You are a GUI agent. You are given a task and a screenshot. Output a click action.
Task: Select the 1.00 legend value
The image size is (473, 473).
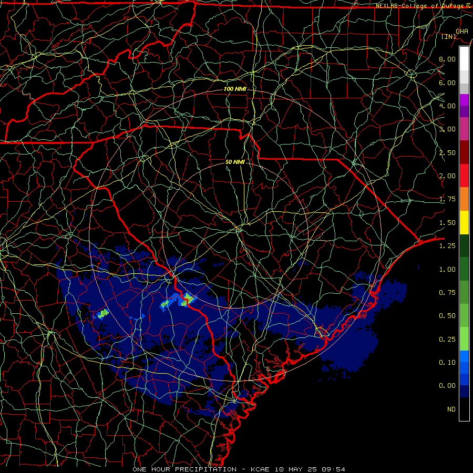447,270
